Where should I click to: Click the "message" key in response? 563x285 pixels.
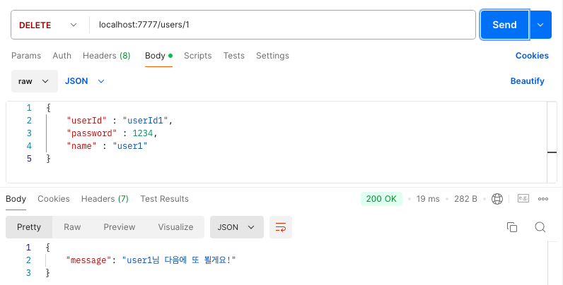point(88,260)
